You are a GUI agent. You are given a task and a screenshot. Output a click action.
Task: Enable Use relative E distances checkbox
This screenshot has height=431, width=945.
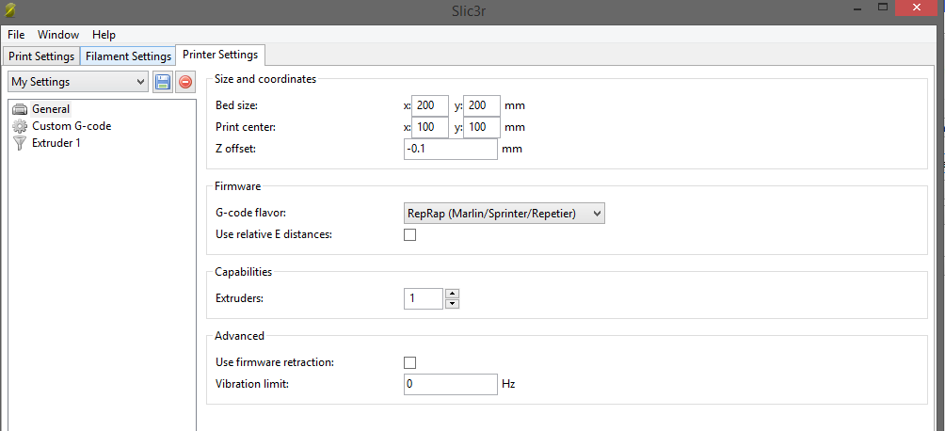[409, 235]
